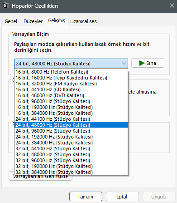Select 16 bit, 384000 Hz Stüdyo Kalitesi

[x=71, y=113]
